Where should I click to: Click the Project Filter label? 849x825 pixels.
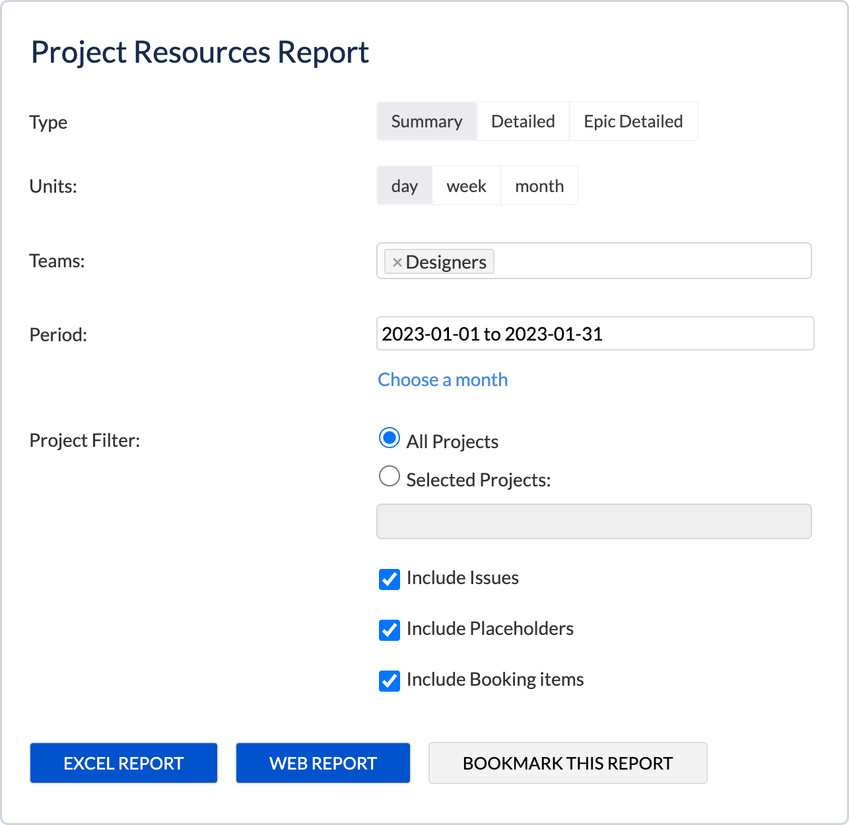85,441
